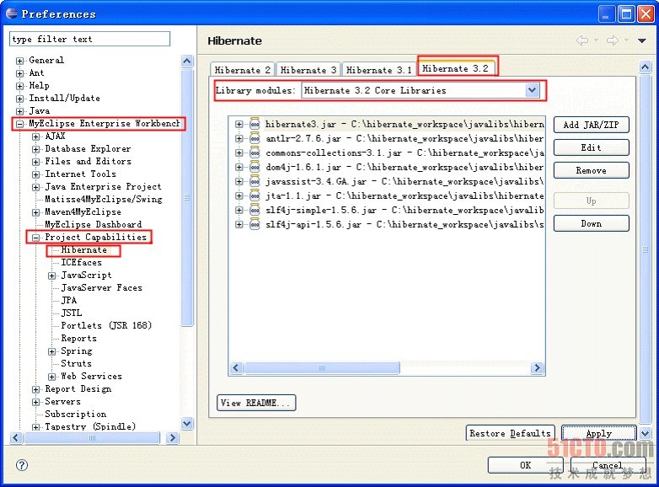Open the help question mark icon
This screenshot has width=659, height=487.
(x=21, y=465)
